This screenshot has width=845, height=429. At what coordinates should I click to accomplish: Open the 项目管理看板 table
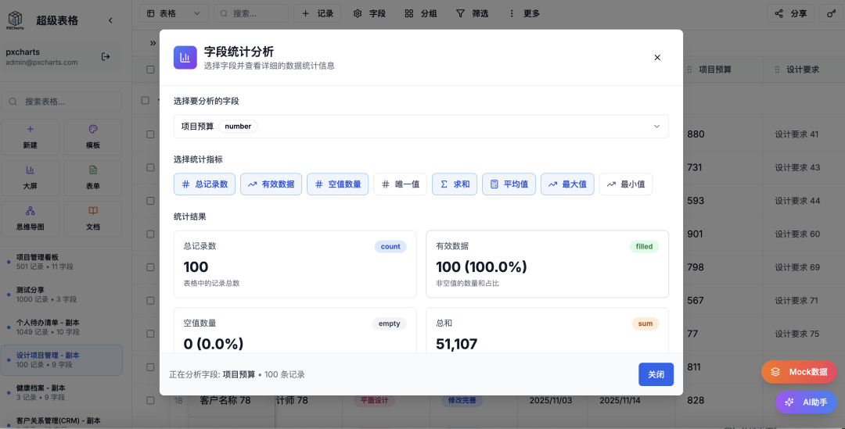click(x=62, y=262)
